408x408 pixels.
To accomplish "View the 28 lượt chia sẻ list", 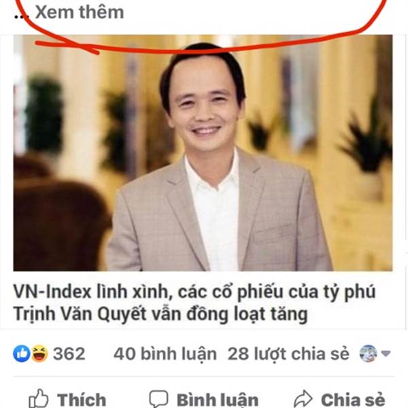I will tap(288, 354).
